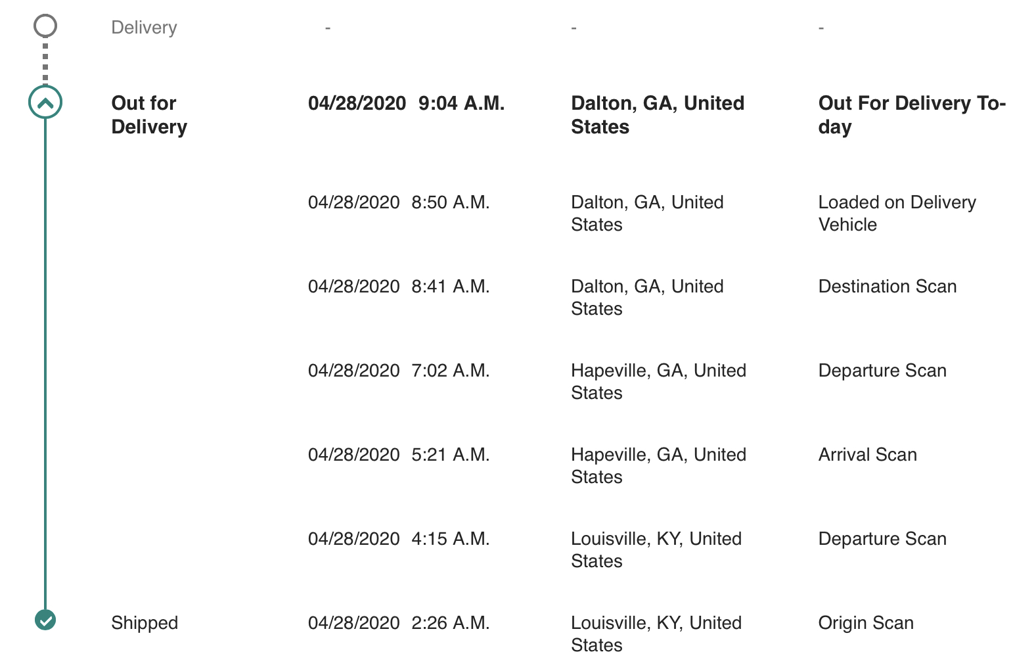Click the dotted gray timeline segment

pos(45,62)
